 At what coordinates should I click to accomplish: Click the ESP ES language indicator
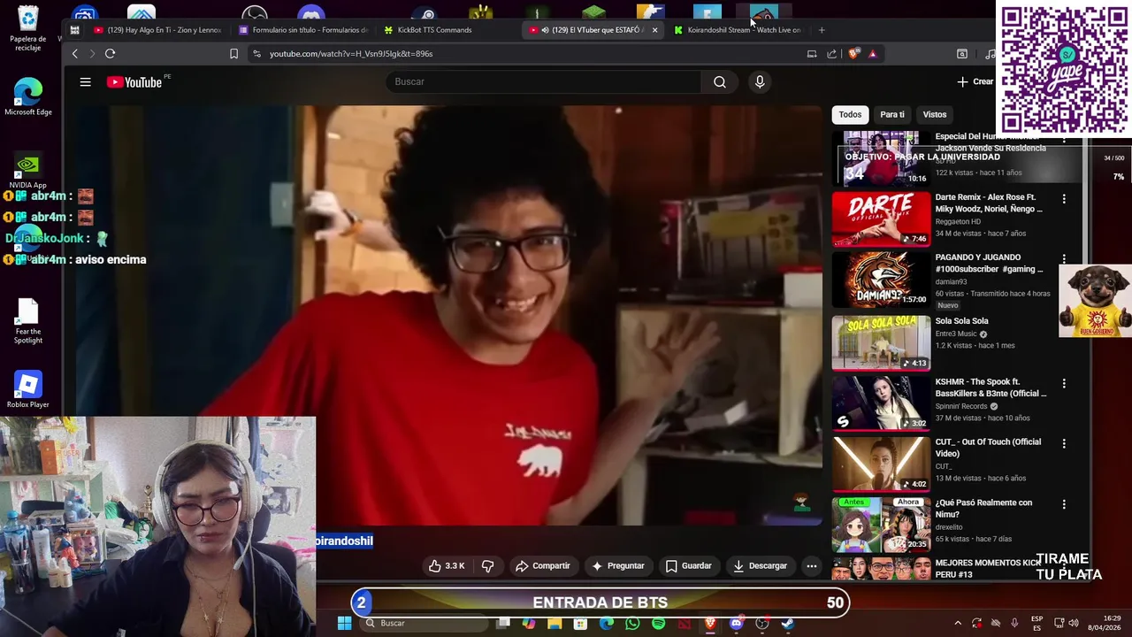tap(1036, 624)
